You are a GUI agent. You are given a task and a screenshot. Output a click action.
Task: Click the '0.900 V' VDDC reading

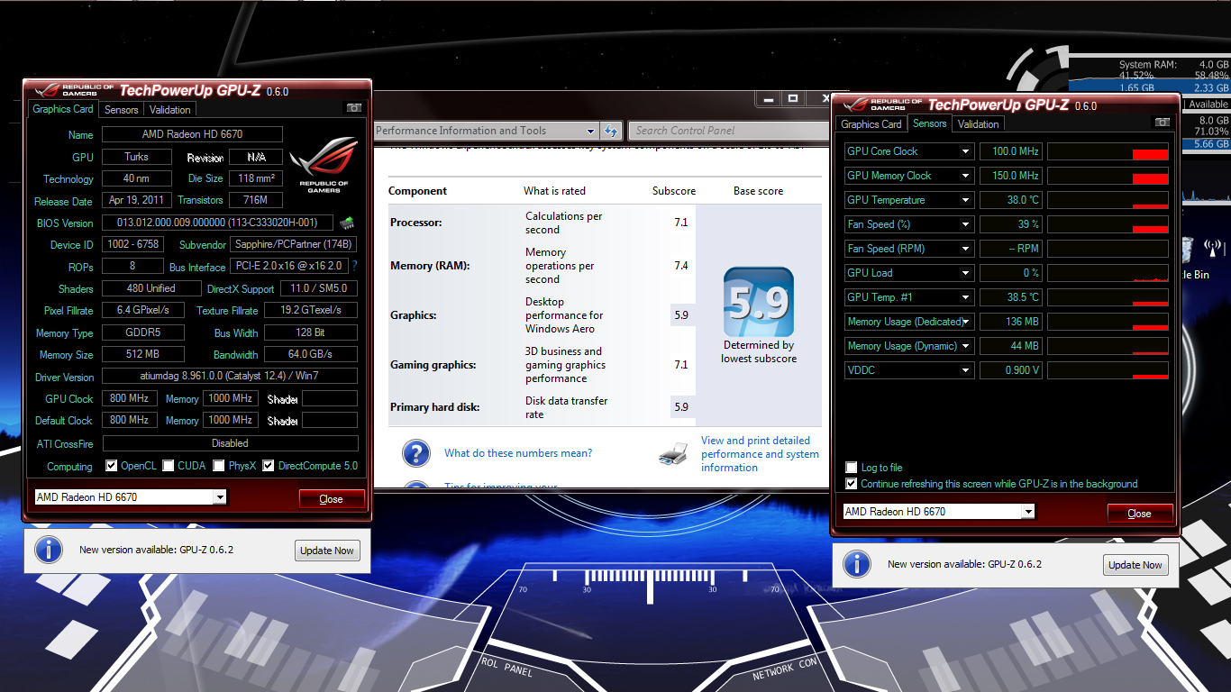pyautogui.click(x=1010, y=370)
